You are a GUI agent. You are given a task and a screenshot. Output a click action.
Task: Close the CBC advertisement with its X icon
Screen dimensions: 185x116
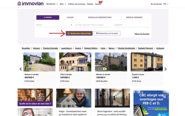coord(168,91)
